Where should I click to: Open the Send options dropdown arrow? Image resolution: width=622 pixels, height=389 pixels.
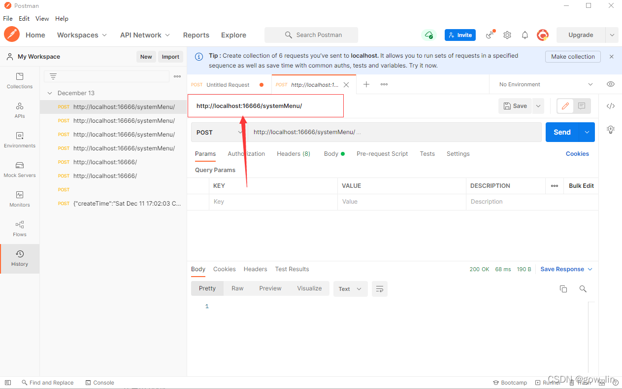(587, 132)
